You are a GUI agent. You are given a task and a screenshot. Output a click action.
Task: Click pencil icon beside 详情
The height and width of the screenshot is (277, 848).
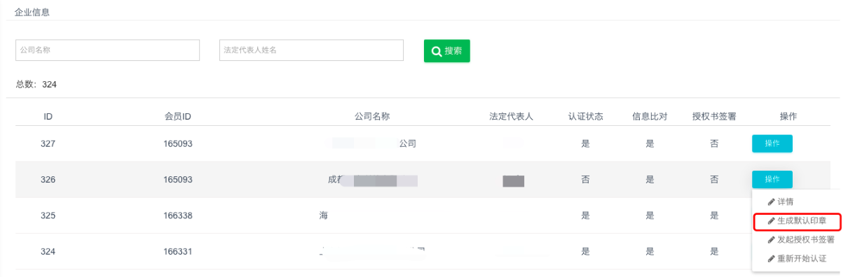pyautogui.click(x=772, y=201)
